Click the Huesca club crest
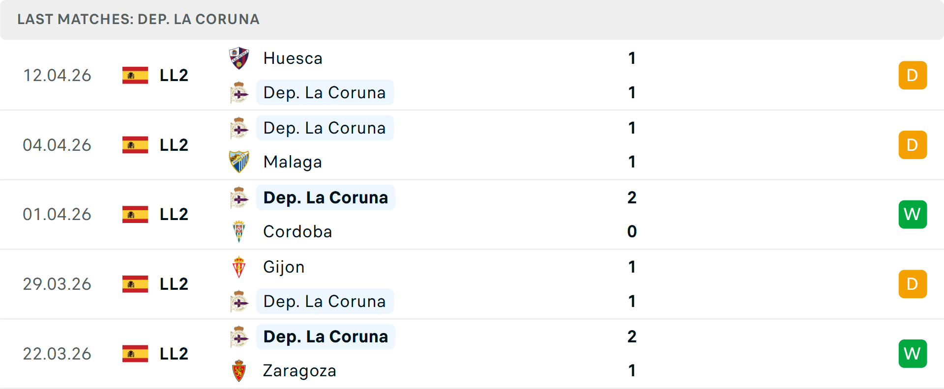944x389 pixels. click(x=239, y=58)
